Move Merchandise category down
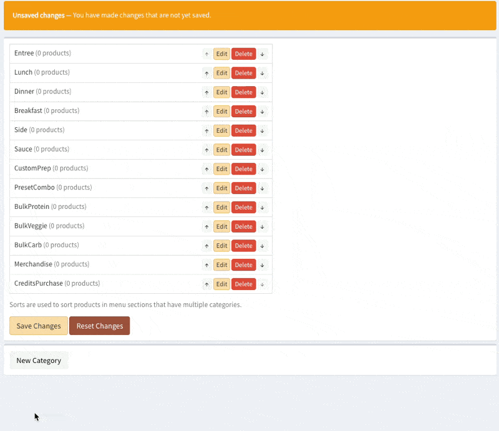 tap(262, 265)
